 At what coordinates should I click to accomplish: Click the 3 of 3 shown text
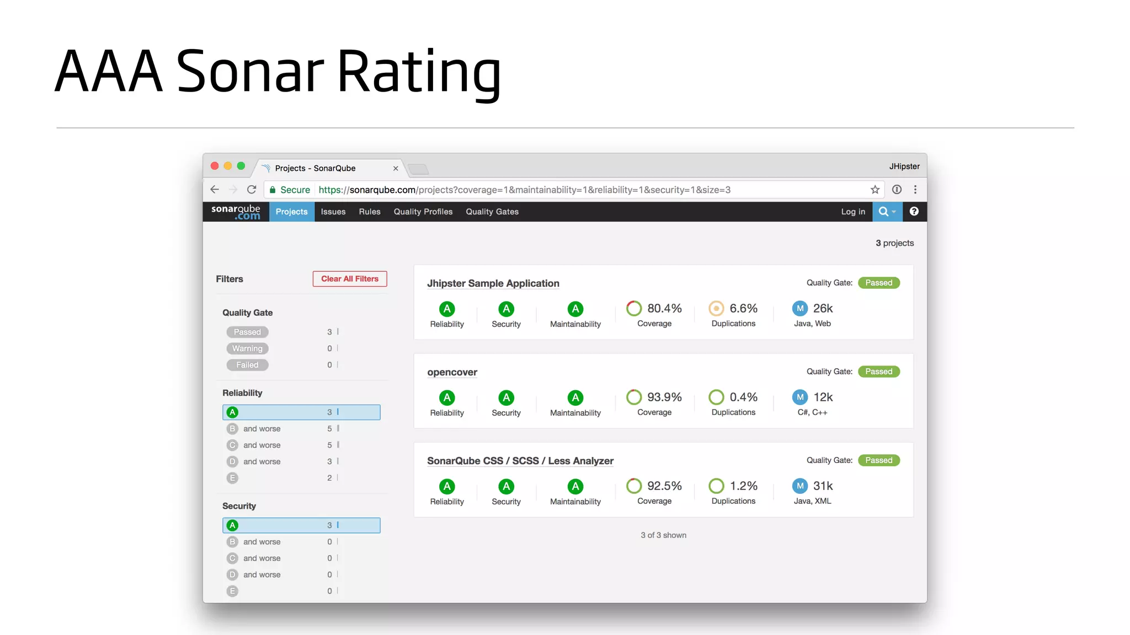point(664,535)
